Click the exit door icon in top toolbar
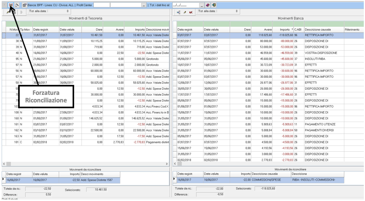Image resolution: width=365 pixels, height=201 pixels. coord(214,5)
